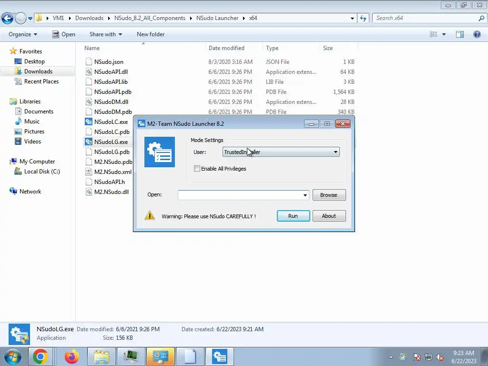Click the Back navigation button
488x366 pixels.
[x=8, y=18]
